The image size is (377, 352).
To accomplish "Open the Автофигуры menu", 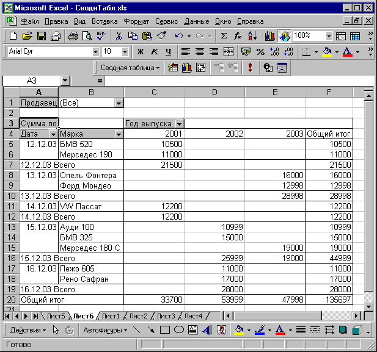I will click(105, 330).
